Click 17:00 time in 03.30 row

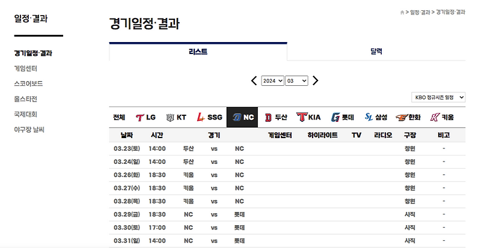(x=157, y=228)
